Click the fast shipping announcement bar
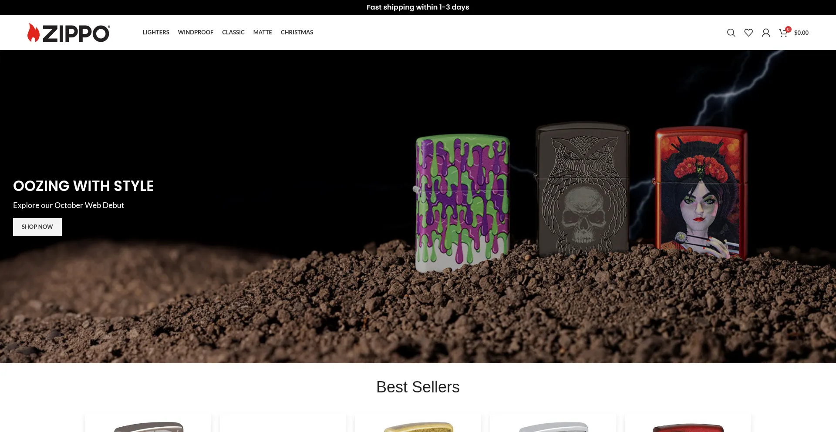836x432 pixels. [x=418, y=7]
